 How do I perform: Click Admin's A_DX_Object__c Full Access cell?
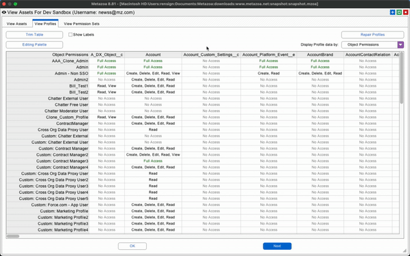[107, 67]
